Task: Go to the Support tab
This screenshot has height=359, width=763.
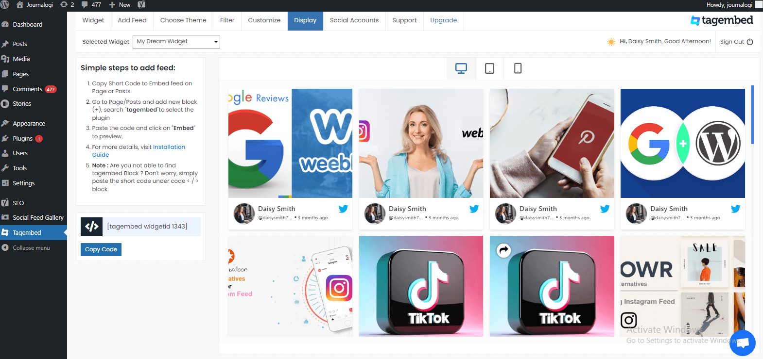Action: click(x=404, y=20)
